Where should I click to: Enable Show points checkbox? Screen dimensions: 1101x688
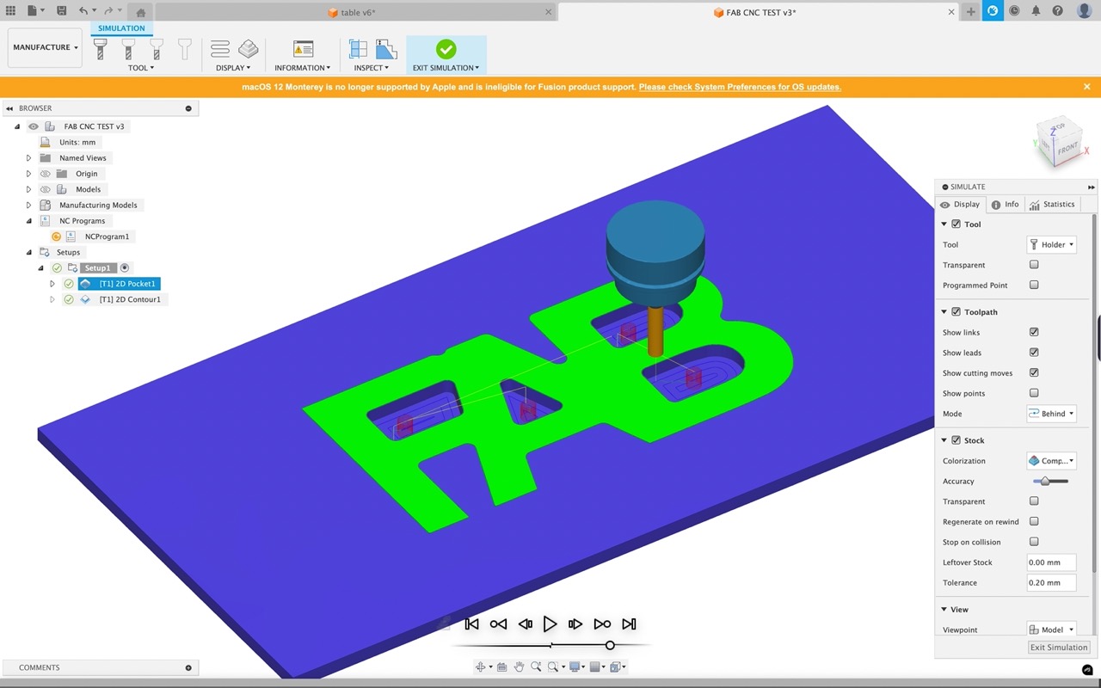click(1034, 393)
